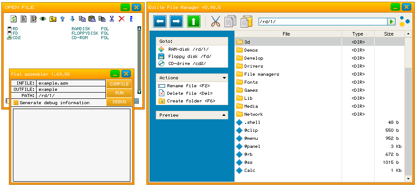Click the Eolite address bar showing /rd/1/
This screenshot has height=187, width=417.
pos(323,21)
